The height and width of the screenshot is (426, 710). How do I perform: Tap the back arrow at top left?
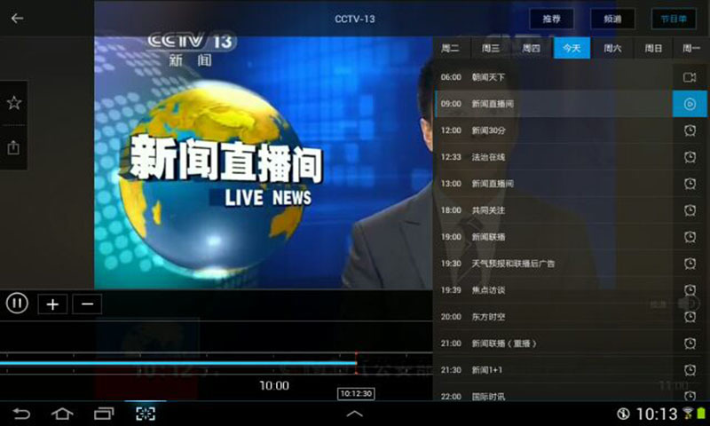point(17,19)
